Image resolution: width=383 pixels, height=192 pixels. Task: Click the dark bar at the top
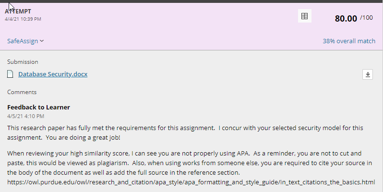(191, 1)
